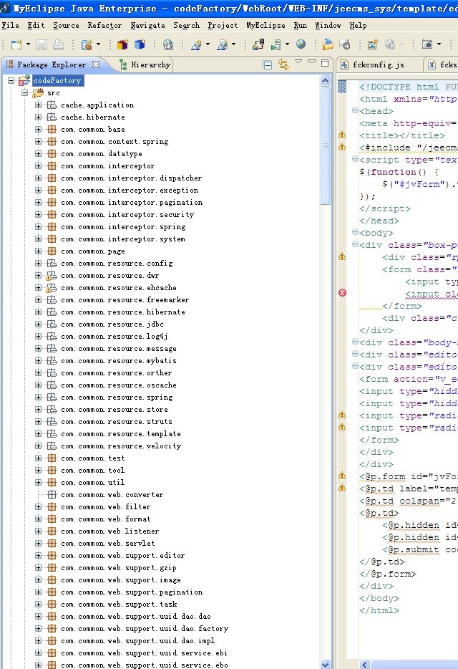
Task: Open the Navigate menu
Action: click(x=147, y=26)
